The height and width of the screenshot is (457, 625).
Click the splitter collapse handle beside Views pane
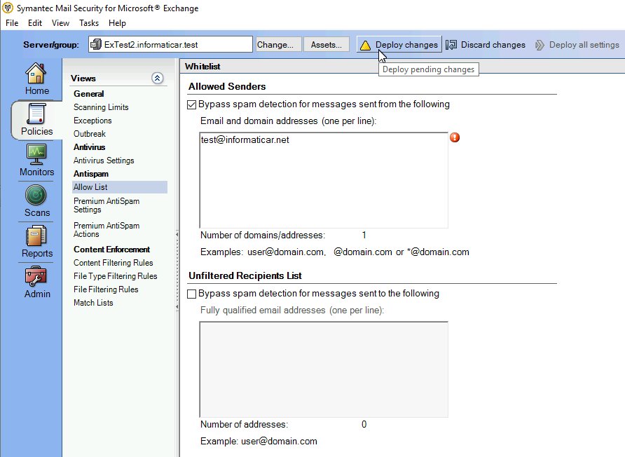pyautogui.click(x=177, y=271)
